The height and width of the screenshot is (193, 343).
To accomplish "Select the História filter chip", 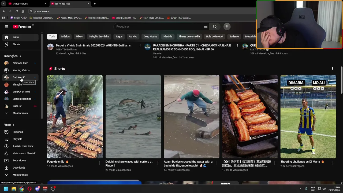I will 168,36.
